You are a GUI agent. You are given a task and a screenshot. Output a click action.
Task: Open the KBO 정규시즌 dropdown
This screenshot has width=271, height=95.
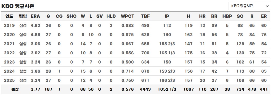[x=249, y=6]
